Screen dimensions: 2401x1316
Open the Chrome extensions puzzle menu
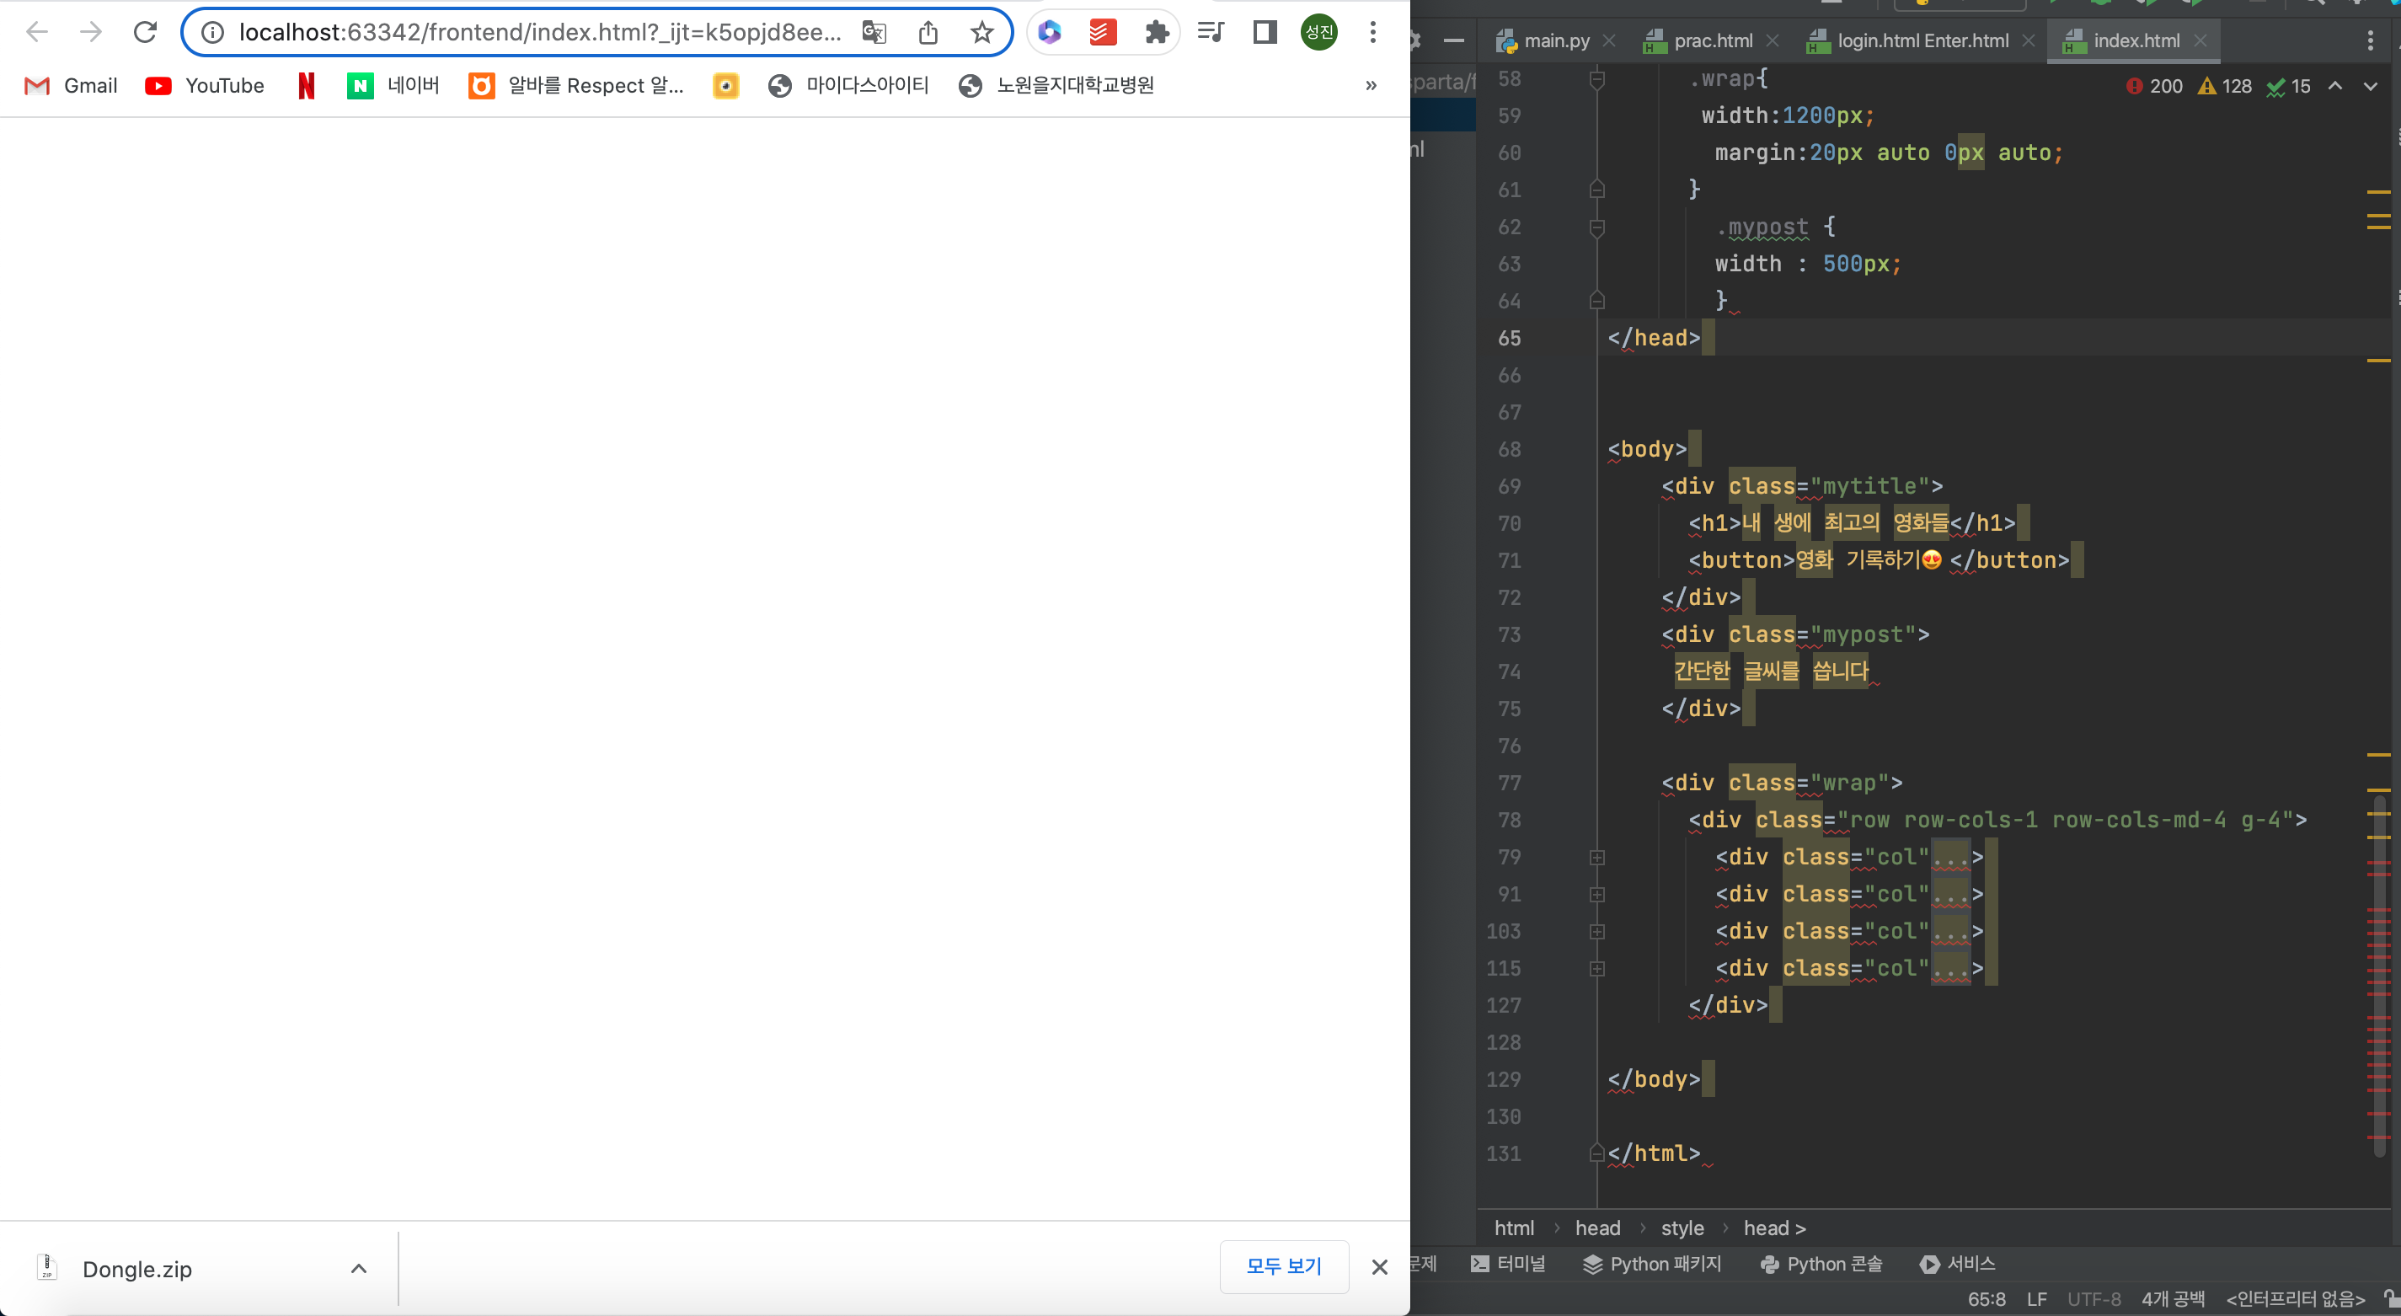click(x=1157, y=33)
